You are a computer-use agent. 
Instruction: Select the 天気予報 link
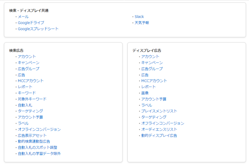click(x=142, y=23)
